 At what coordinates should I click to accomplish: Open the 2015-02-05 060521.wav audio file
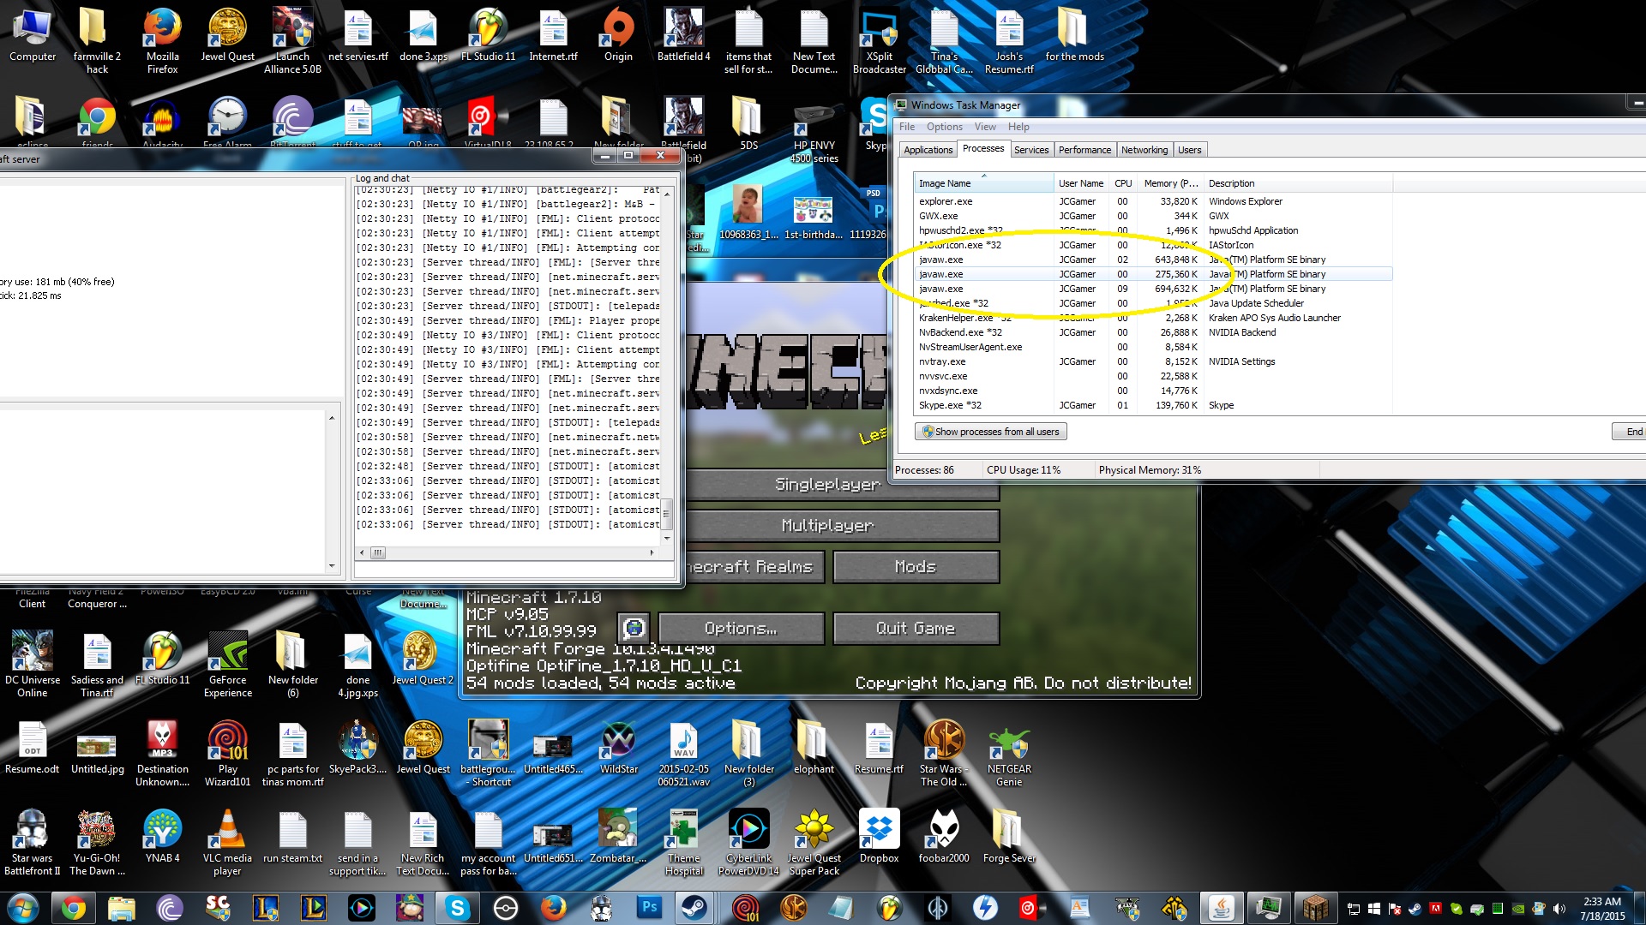tap(683, 754)
